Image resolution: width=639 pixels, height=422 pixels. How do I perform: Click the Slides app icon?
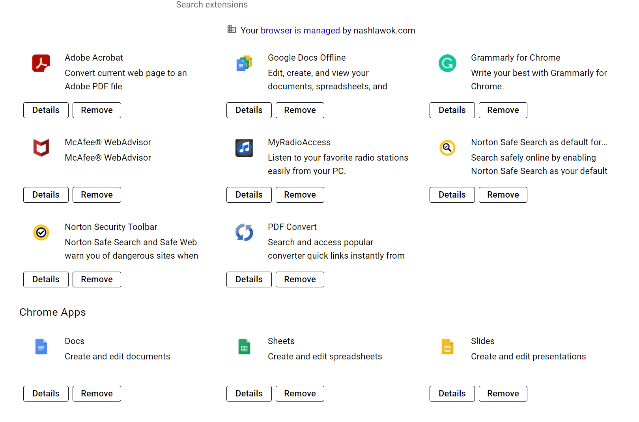coord(447,347)
